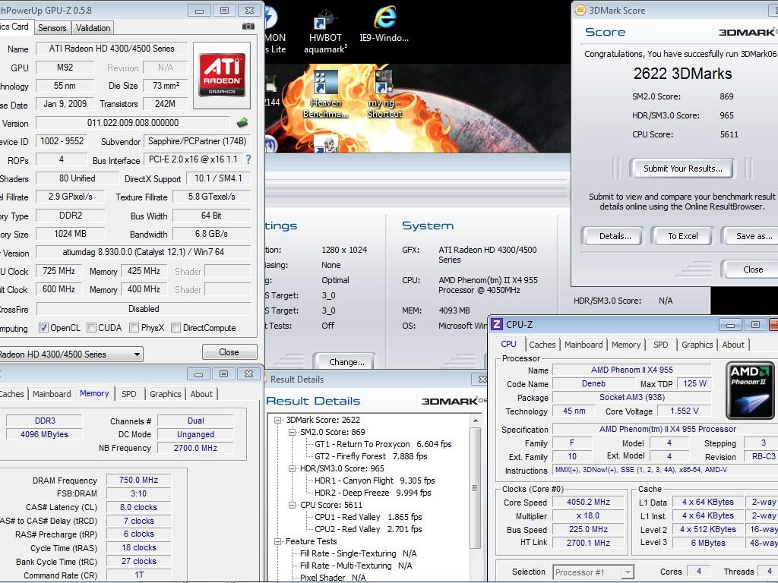Minimize the GPU-Z window
This screenshot has width=778, height=583.
click(199, 10)
